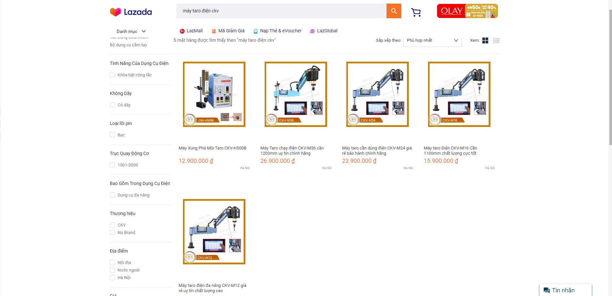
Task: Click the 5 mặt hàng được tìm thấy text
Action: click(224, 40)
